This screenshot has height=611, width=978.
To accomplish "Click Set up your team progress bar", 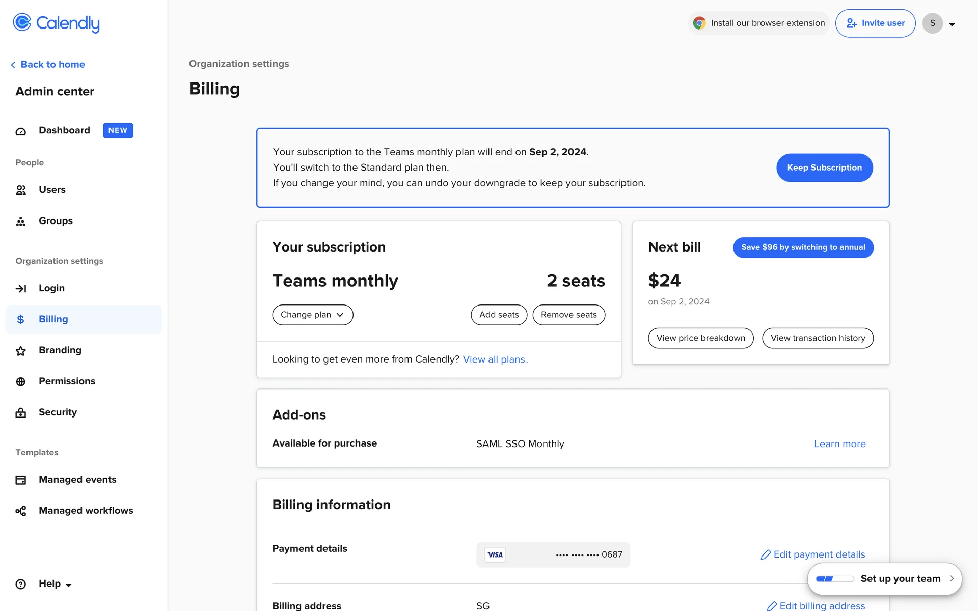I will pos(834,579).
